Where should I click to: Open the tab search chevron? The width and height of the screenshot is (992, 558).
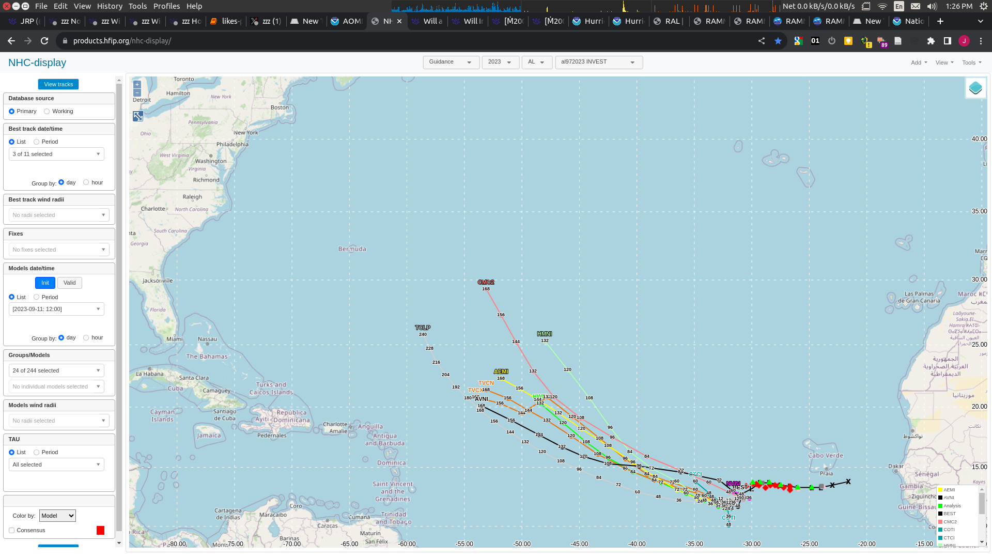pyautogui.click(x=981, y=21)
